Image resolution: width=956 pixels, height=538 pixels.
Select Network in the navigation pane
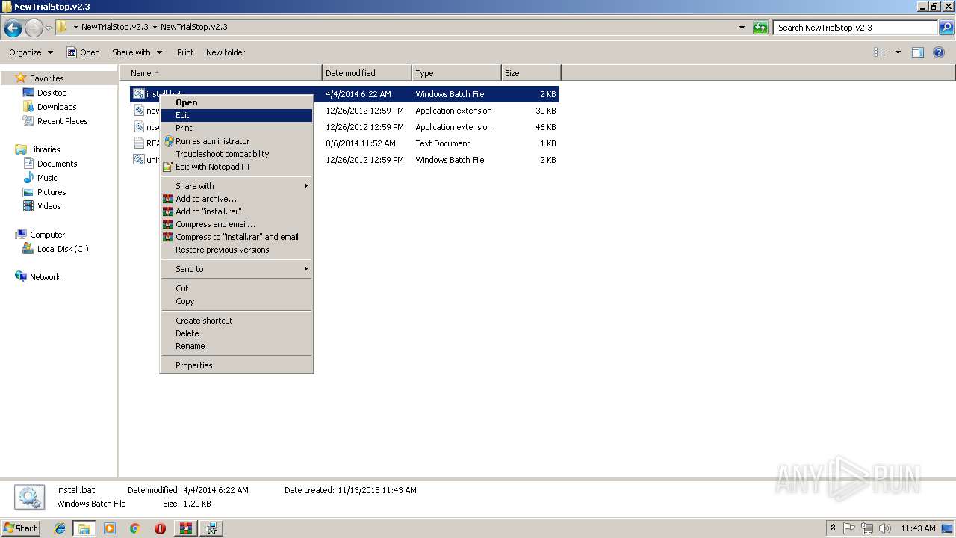[x=45, y=277]
